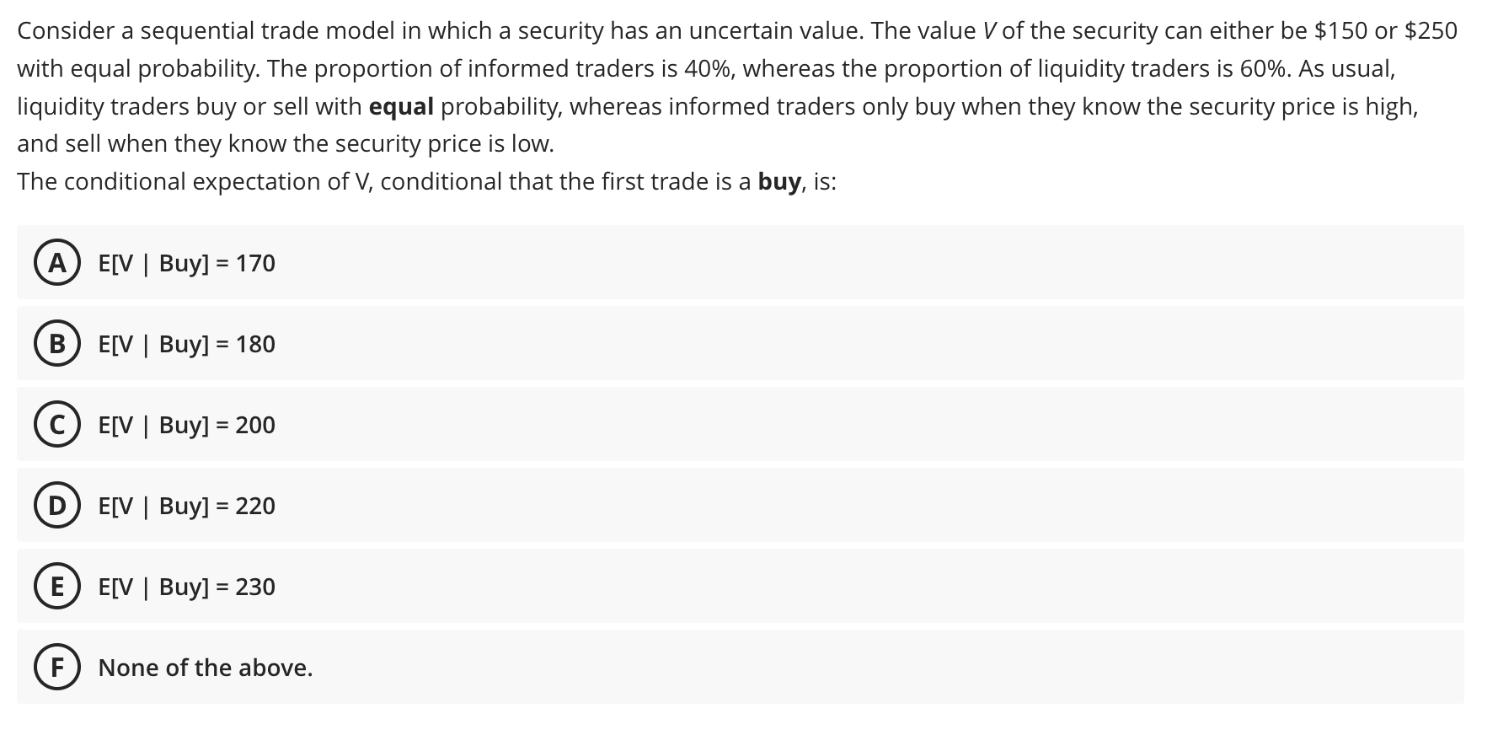Click the circled B icon

coord(58,344)
